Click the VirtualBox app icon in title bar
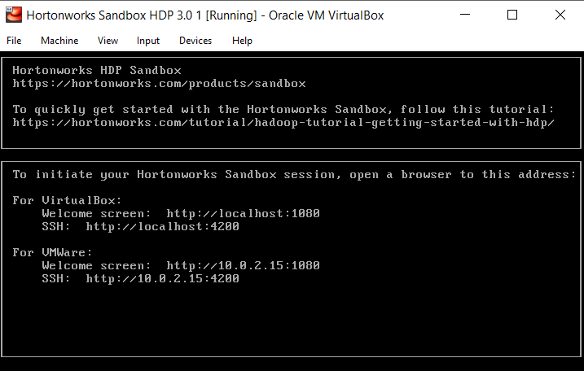584x371 pixels. (14, 15)
